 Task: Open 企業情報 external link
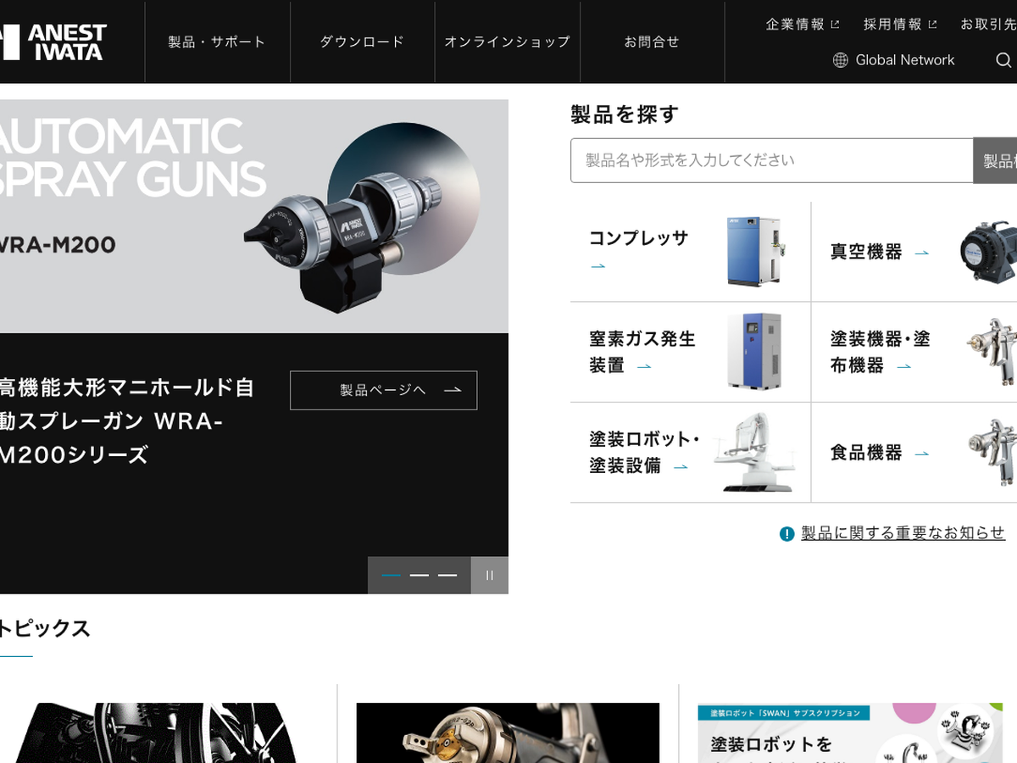point(802,24)
